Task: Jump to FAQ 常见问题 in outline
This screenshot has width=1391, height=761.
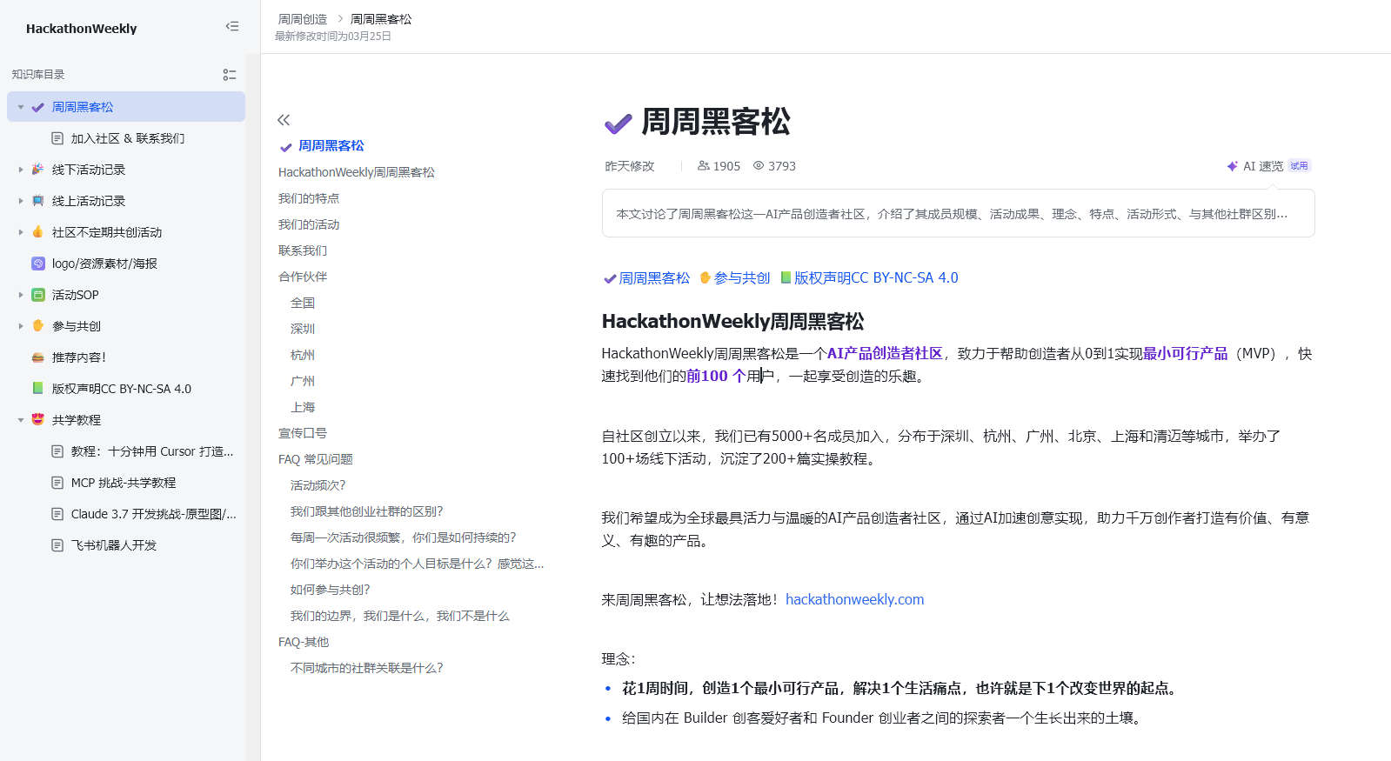Action: 316,459
